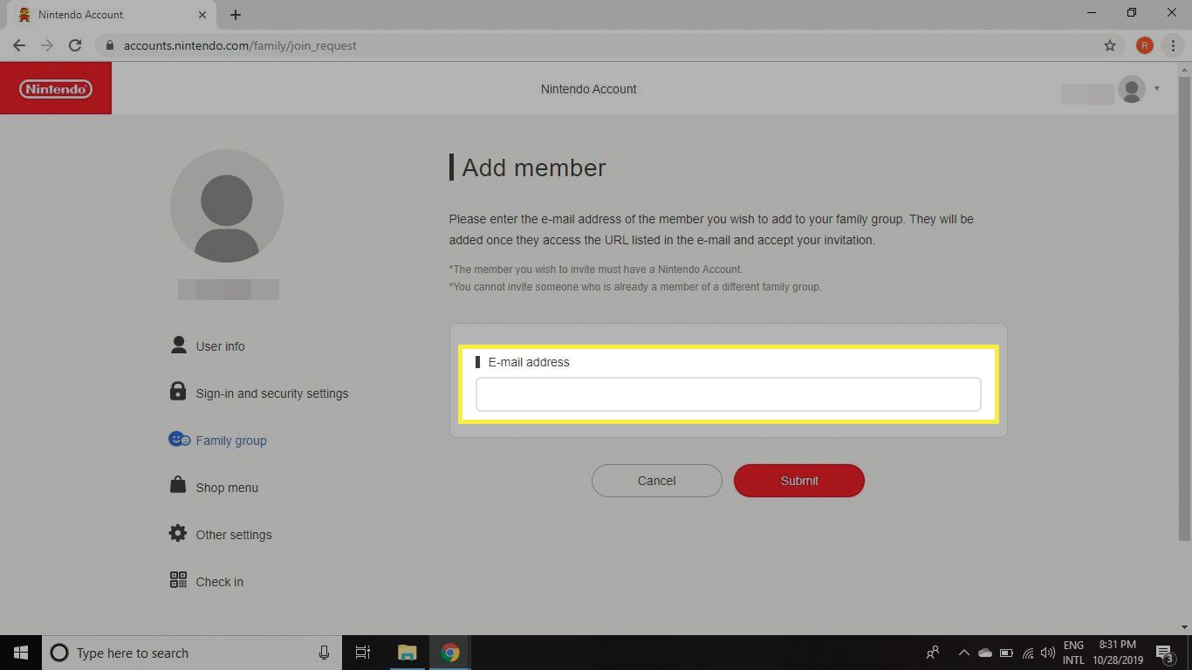Open Sign-in and security settings
The width and height of the screenshot is (1192, 670).
click(x=271, y=393)
